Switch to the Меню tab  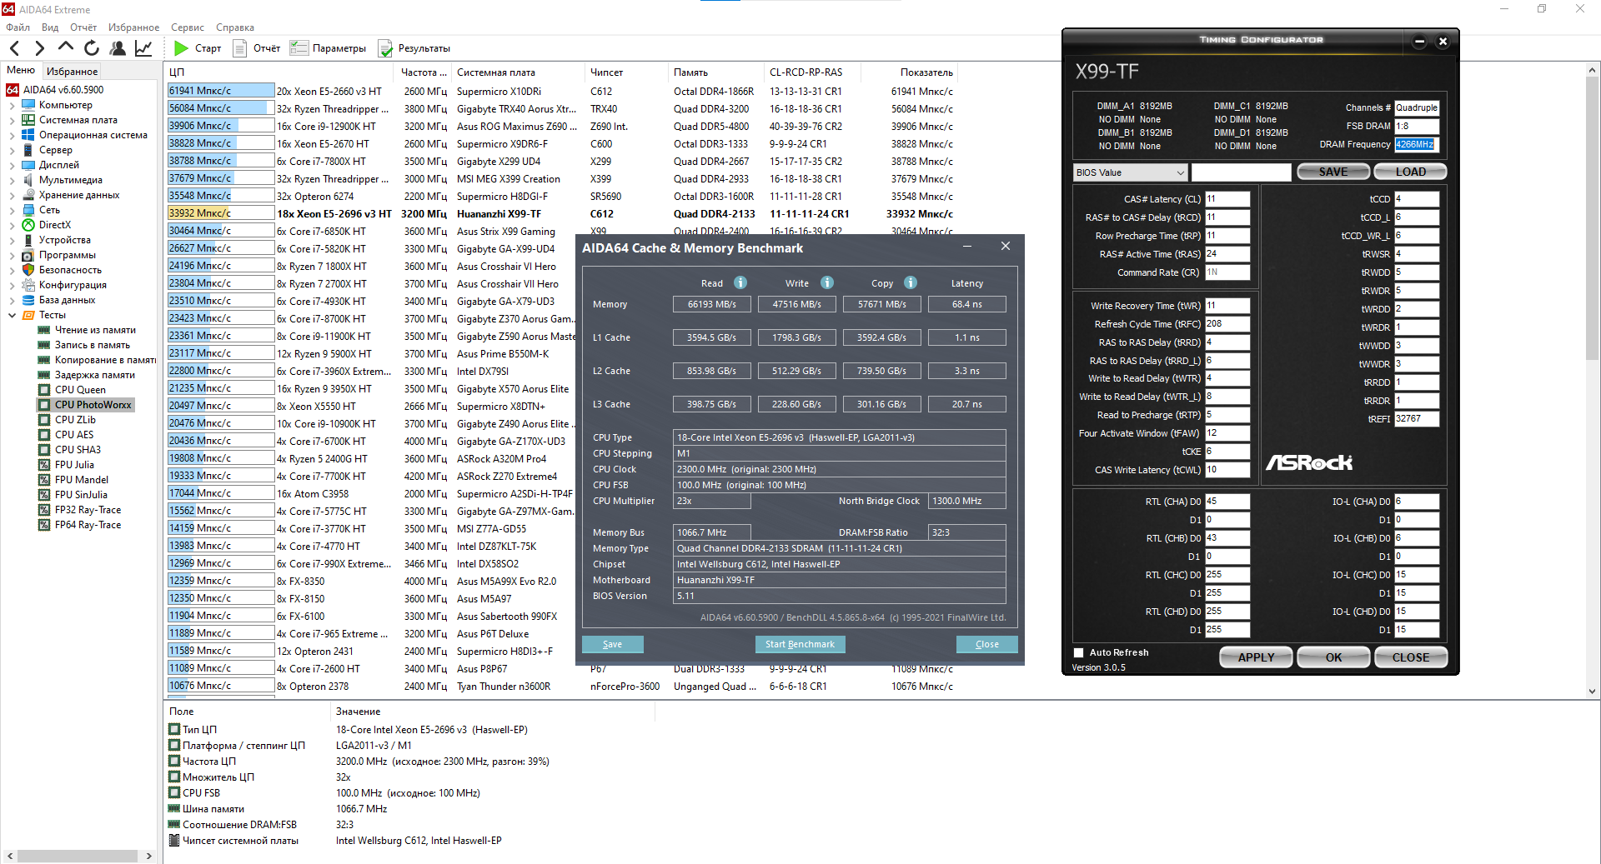click(21, 71)
